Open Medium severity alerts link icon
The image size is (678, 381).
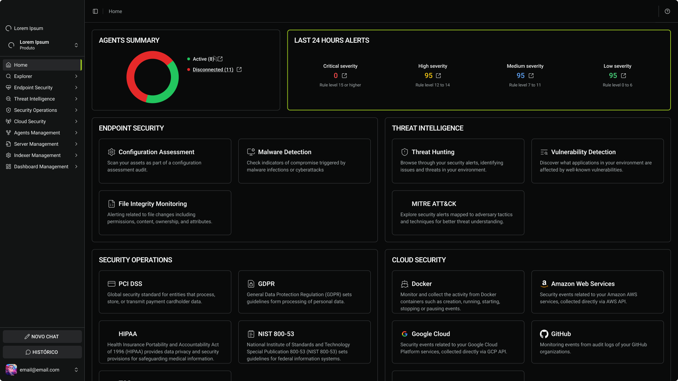tap(531, 76)
